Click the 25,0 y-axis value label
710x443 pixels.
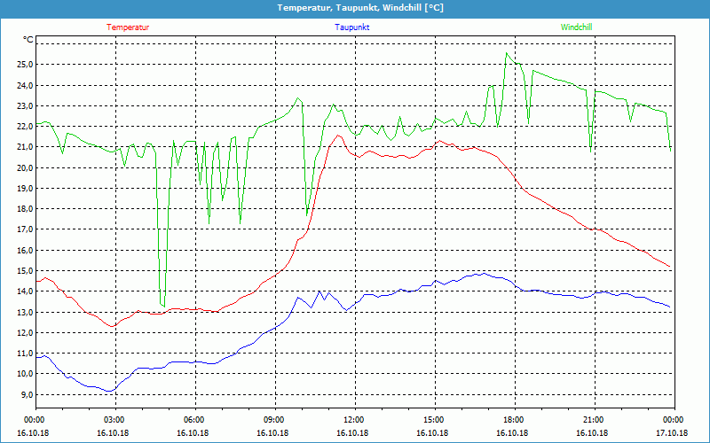pos(24,65)
